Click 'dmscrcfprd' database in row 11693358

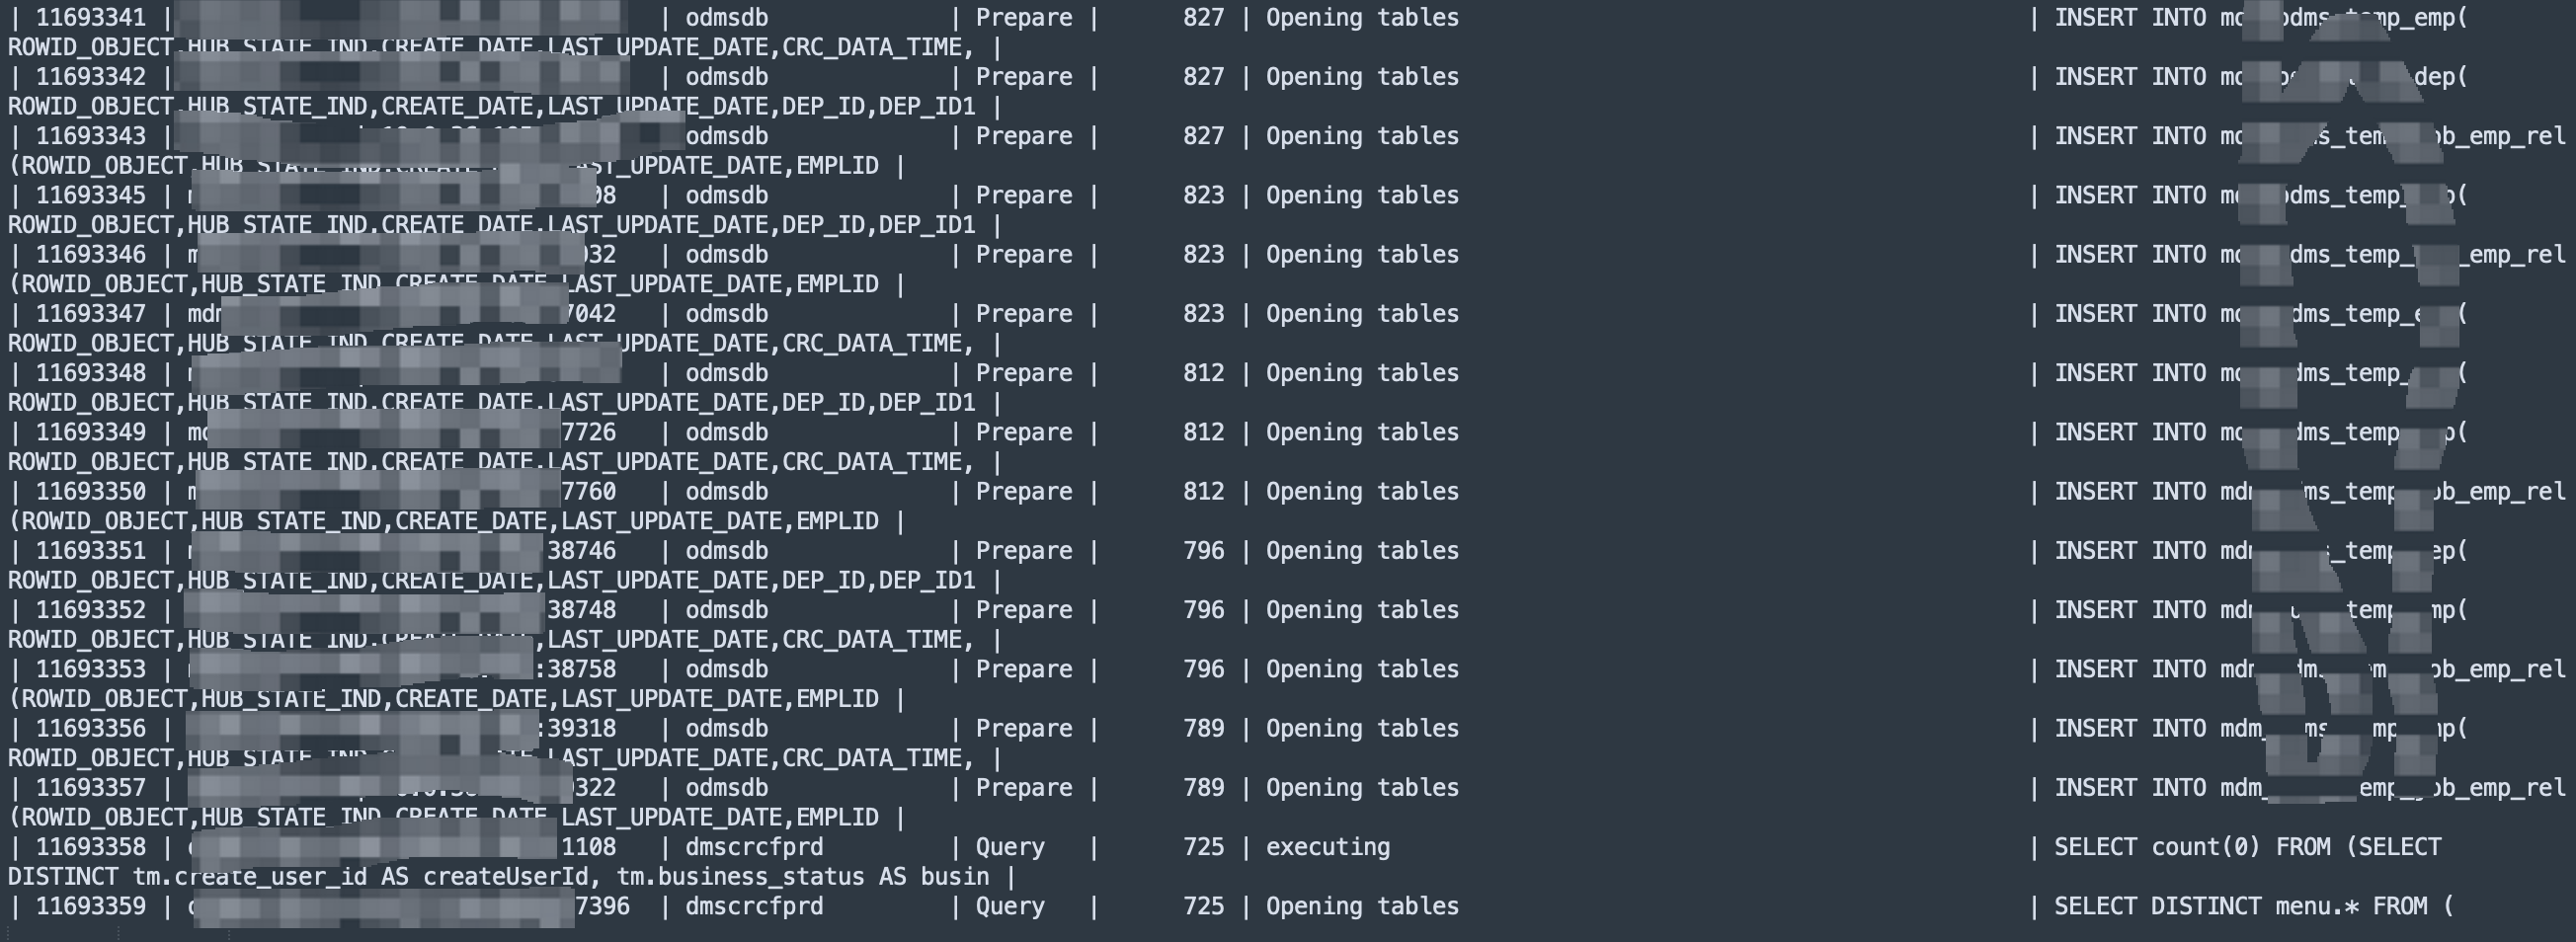click(x=754, y=848)
